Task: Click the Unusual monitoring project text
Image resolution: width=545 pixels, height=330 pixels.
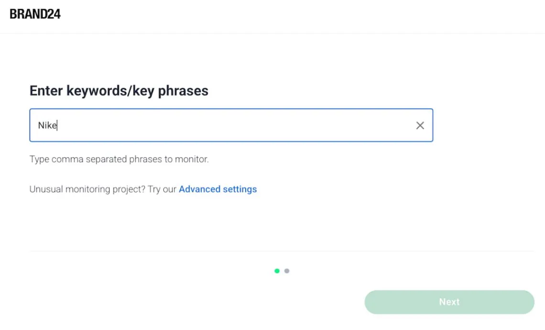Action: pyautogui.click(x=87, y=189)
